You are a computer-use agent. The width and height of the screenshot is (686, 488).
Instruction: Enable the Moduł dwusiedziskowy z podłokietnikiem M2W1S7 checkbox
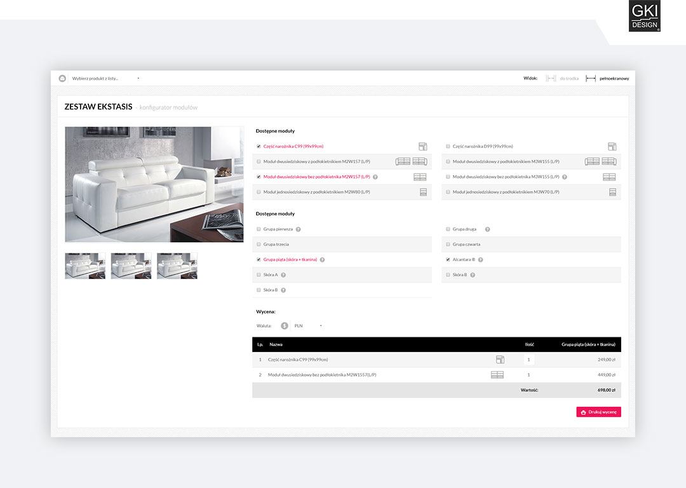(x=257, y=161)
